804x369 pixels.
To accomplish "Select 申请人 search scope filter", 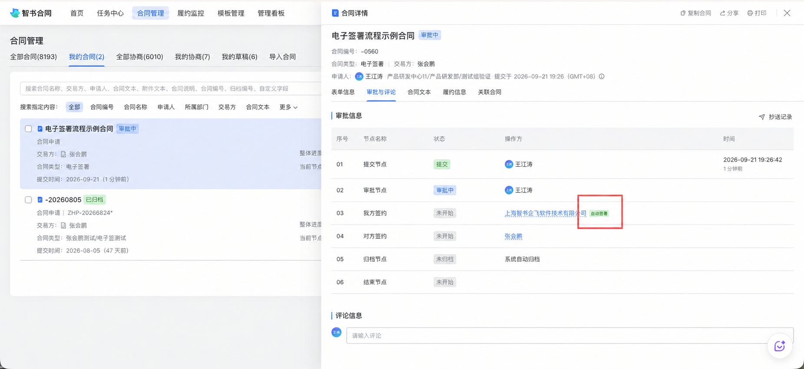I will [x=166, y=107].
